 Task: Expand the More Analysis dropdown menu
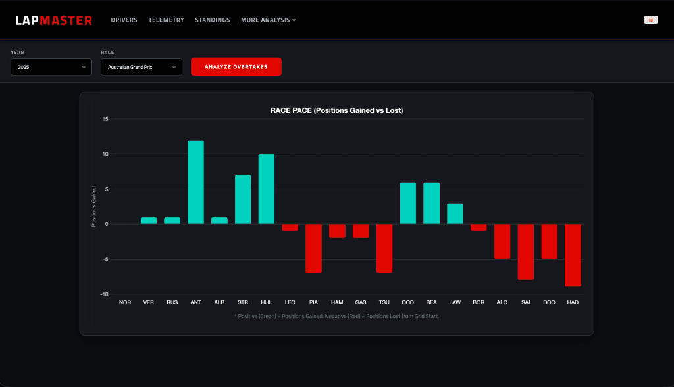[x=268, y=20]
